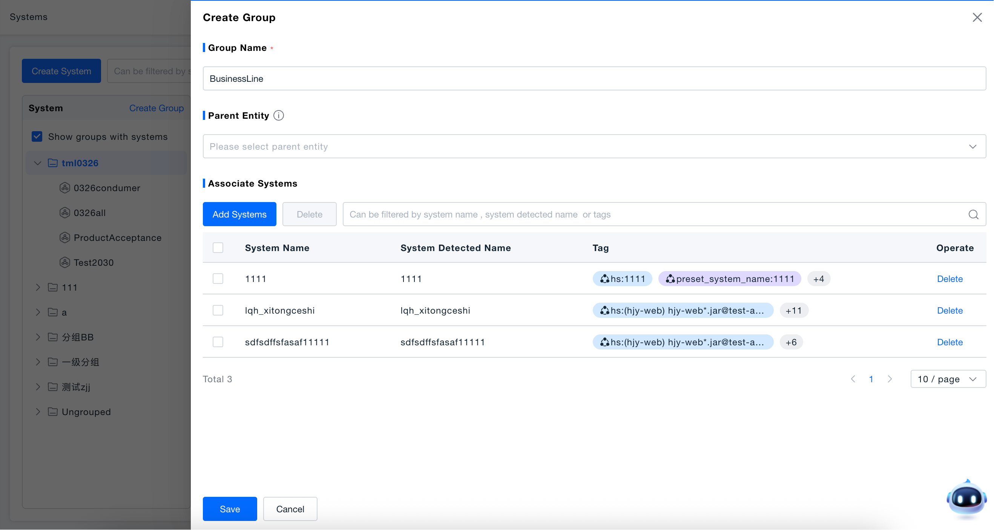994x530 pixels.
Task: Click the Add Systems button
Action: coord(239,214)
